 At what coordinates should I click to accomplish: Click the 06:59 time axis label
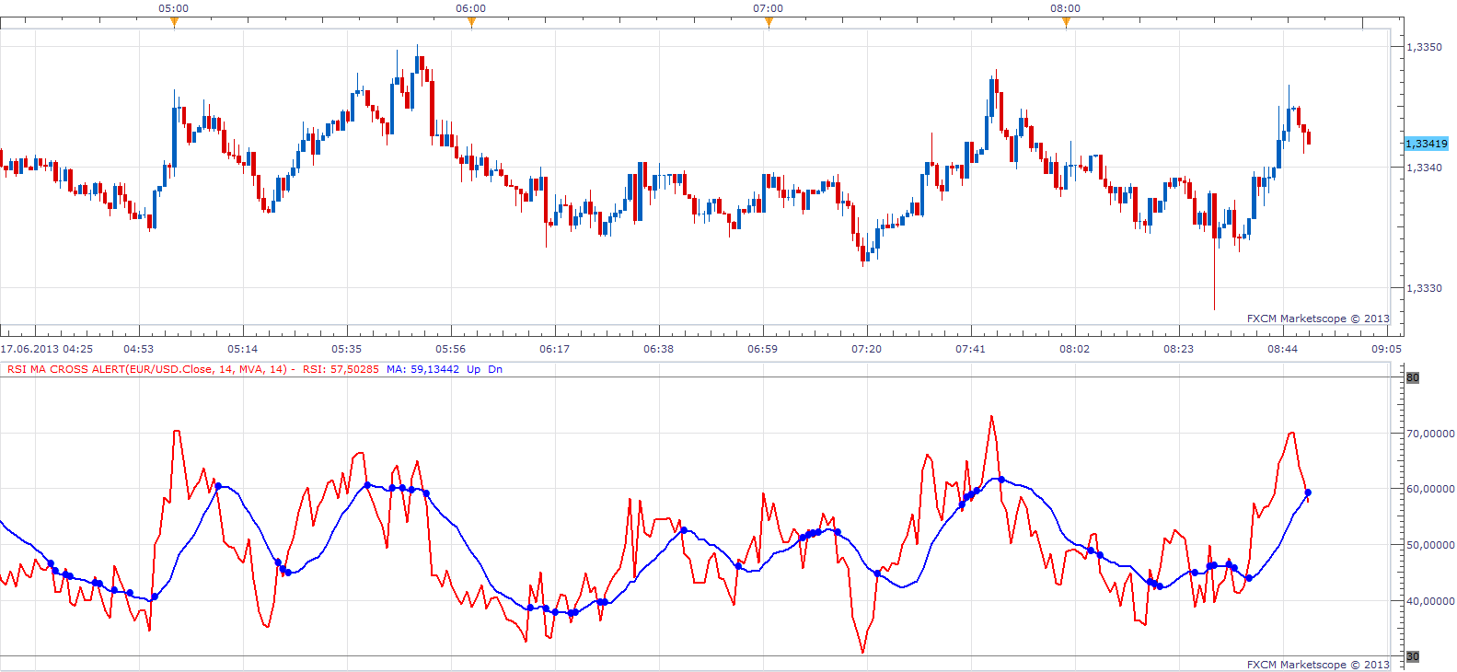(x=763, y=349)
